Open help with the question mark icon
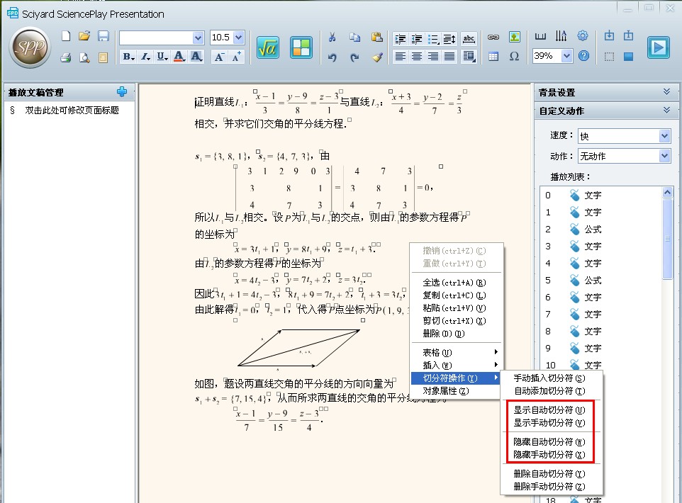 tap(583, 56)
